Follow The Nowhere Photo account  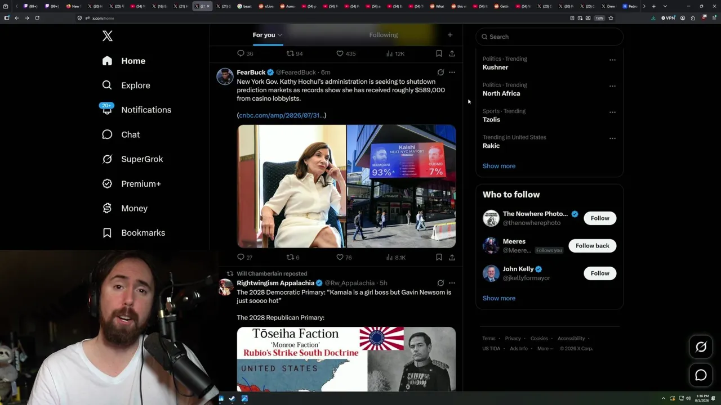tap(600, 218)
